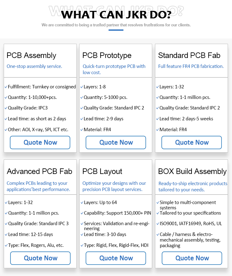Click Quote Now under Standard PCB Fab
232x276 pixels.
pyautogui.click(x=191, y=142)
